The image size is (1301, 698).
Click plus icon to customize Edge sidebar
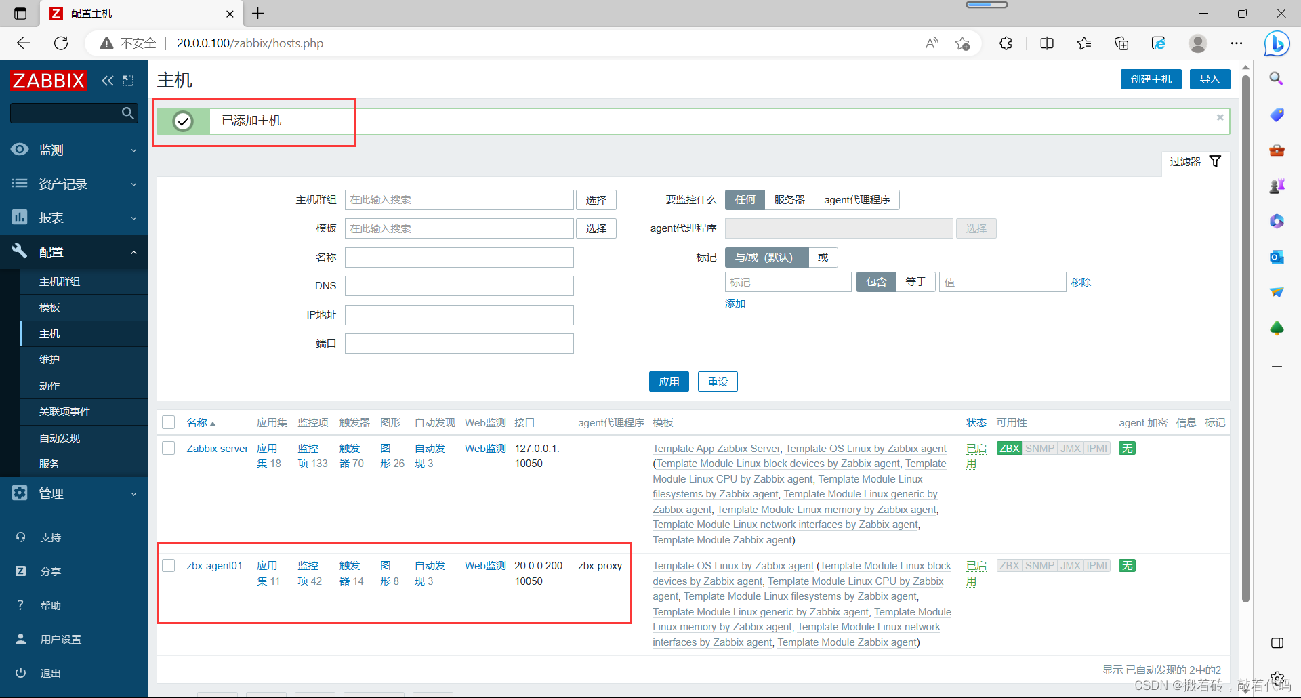[1277, 367]
